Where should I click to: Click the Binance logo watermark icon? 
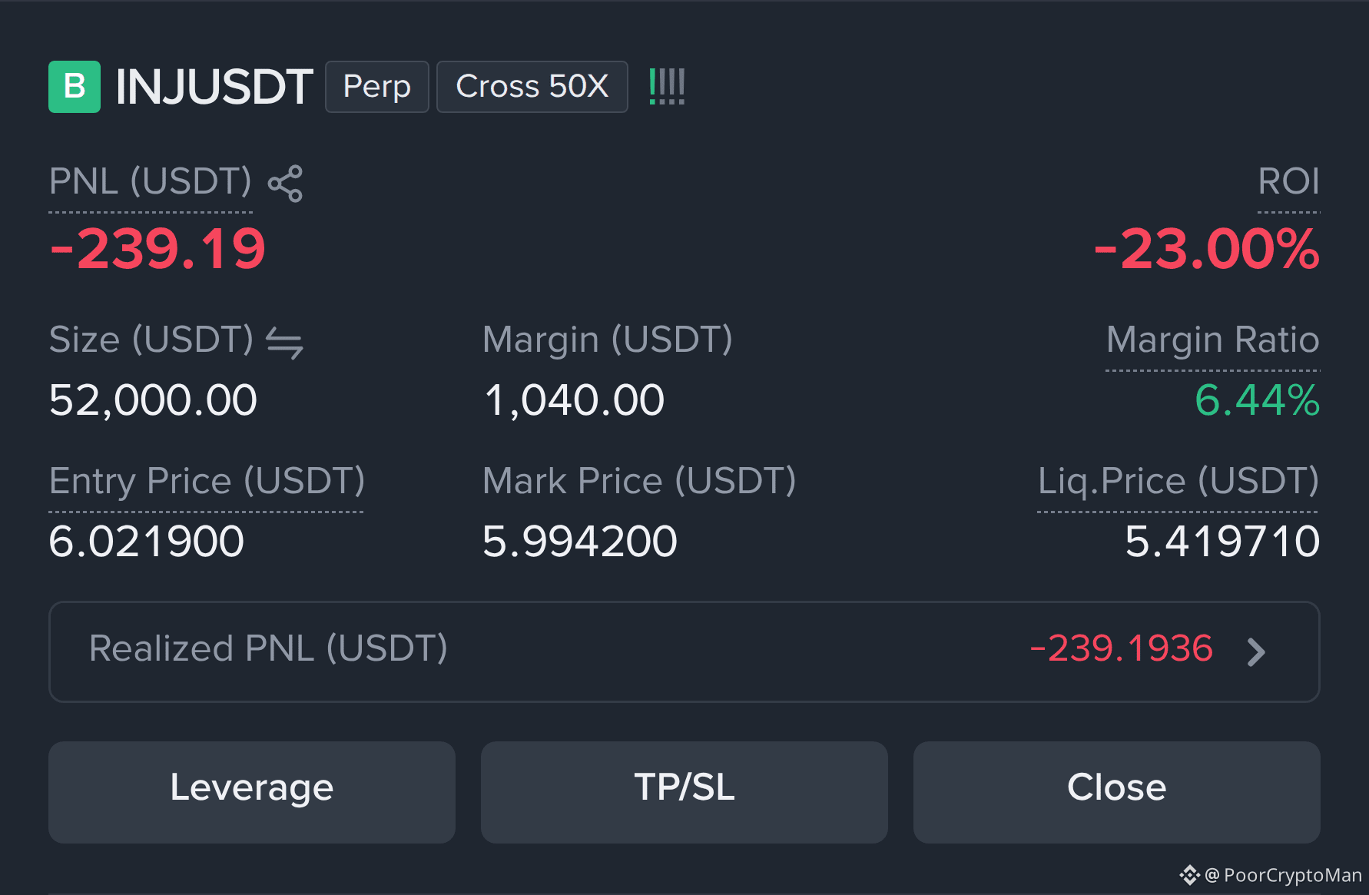pyautogui.click(x=1189, y=875)
